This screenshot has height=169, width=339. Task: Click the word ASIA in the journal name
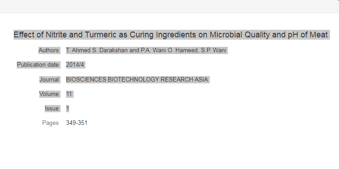tap(201, 79)
